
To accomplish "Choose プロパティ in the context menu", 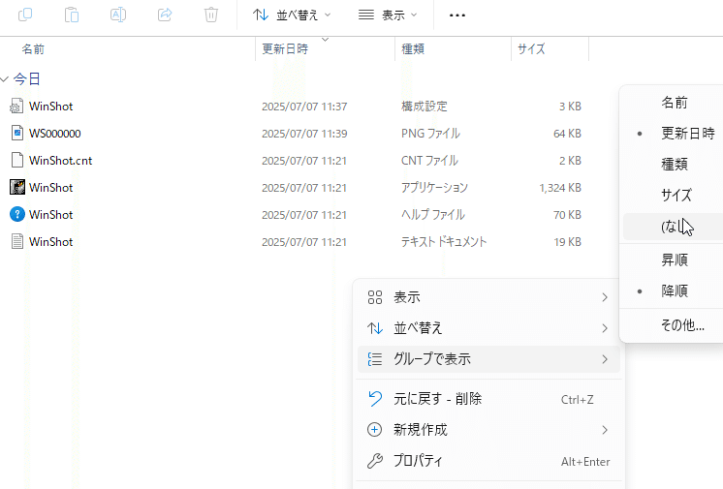I will [x=488, y=460].
